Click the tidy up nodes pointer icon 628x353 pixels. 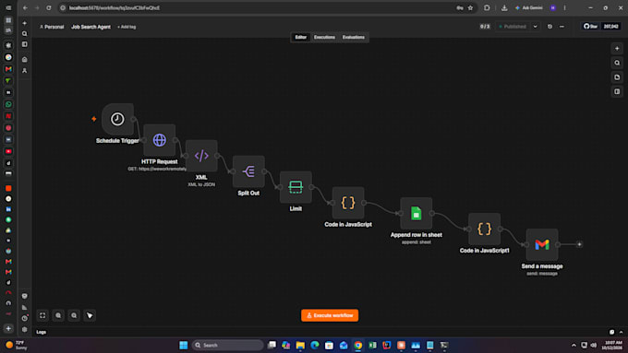click(90, 315)
